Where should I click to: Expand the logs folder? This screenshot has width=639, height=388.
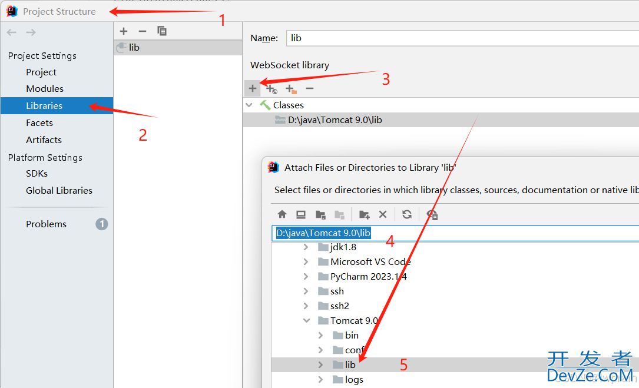[x=320, y=379]
